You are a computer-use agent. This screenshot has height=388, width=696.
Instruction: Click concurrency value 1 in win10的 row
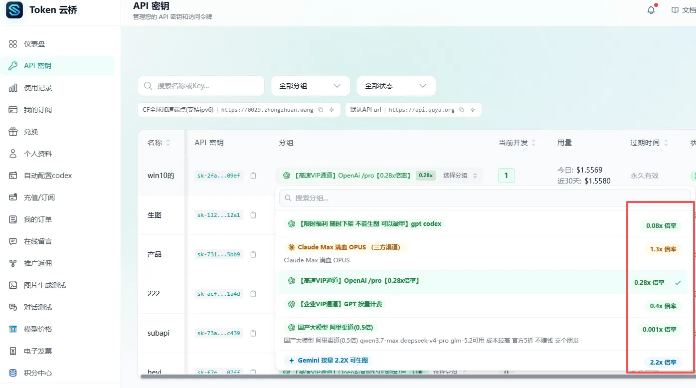click(x=507, y=176)
